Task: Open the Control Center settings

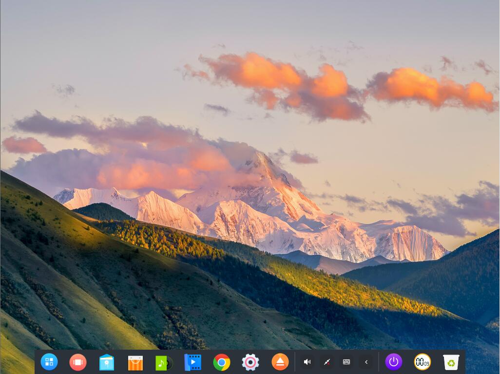Action: tap(250, 362)
